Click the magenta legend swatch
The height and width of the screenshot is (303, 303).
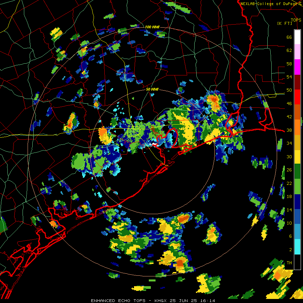click(x=297, y=67)
